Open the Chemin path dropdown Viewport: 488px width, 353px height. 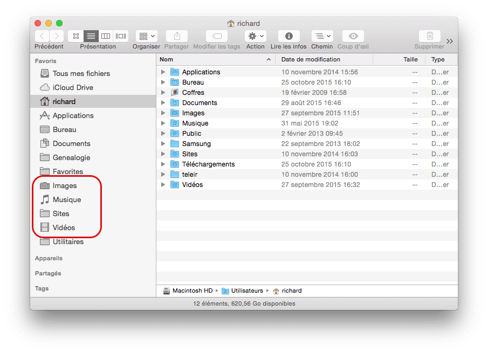322,36
